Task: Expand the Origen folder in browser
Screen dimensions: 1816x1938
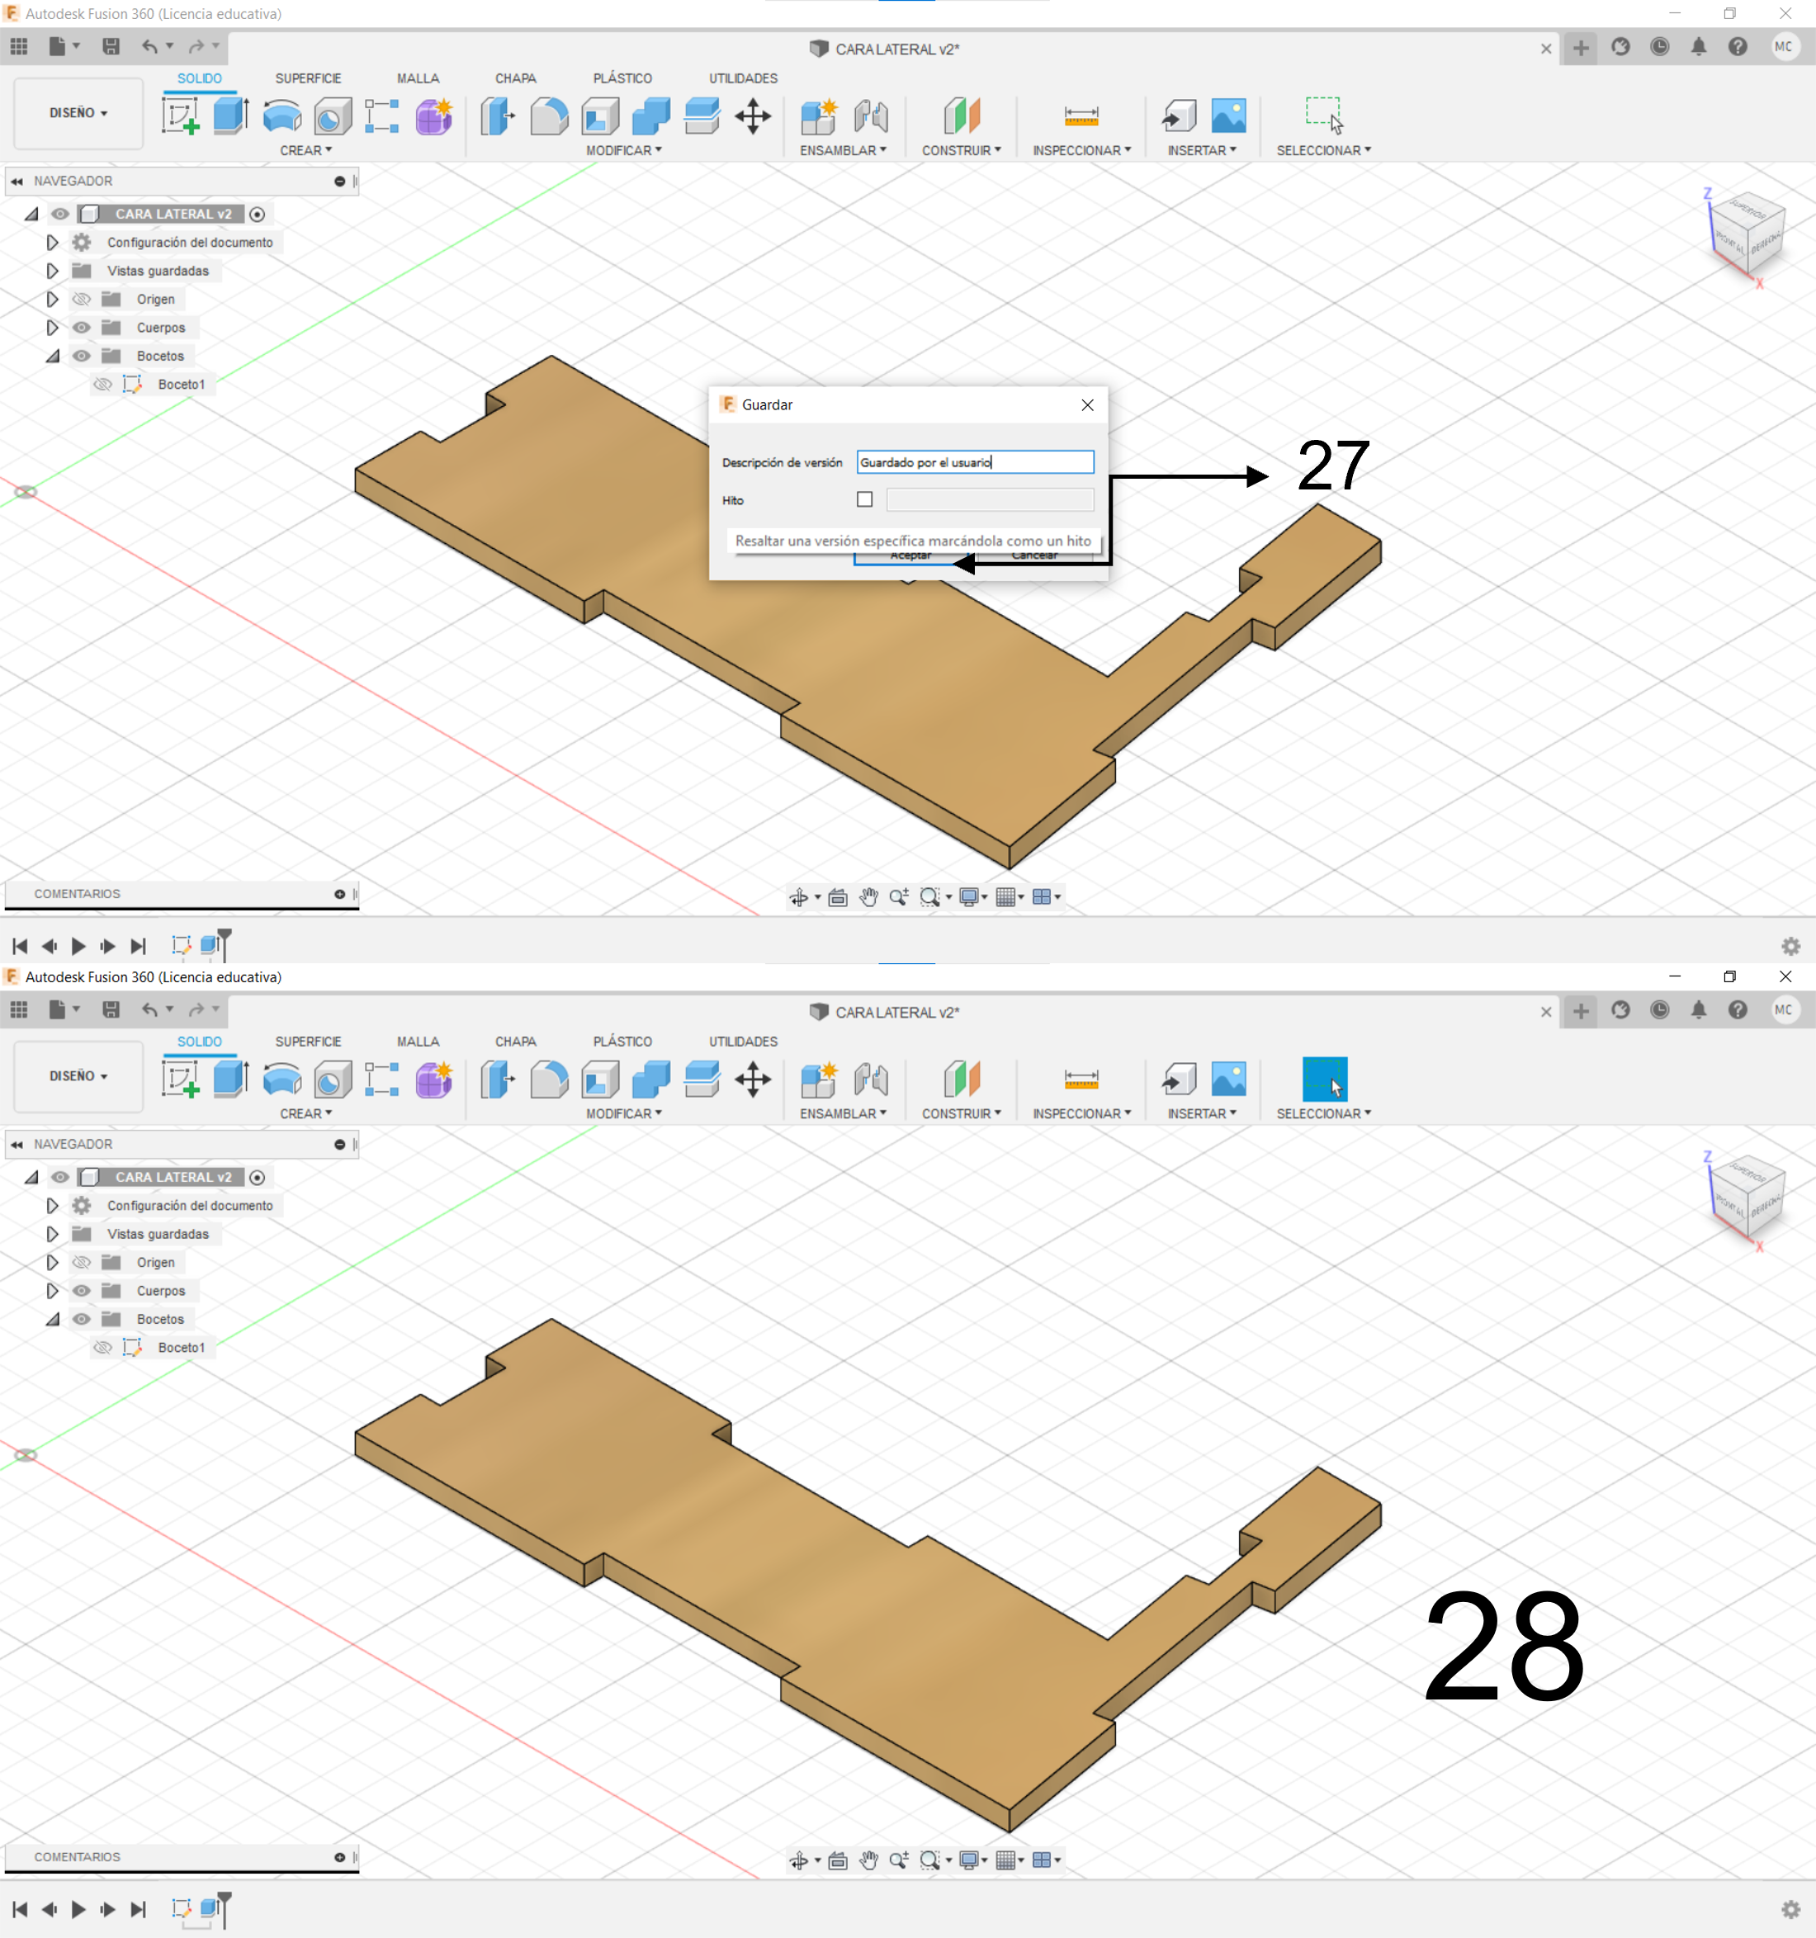Action: click(53, 300)
